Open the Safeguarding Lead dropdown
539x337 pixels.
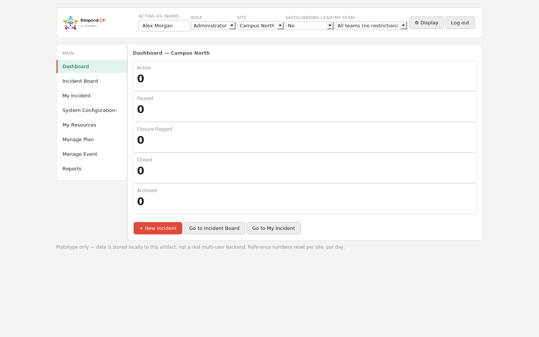tap(310, 25)
